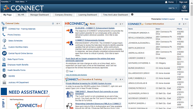This screenshot has height=109, width=193.
Task: Click the megaphone icon beside CONNECT Enhancements Update
Action: (70, 43)
